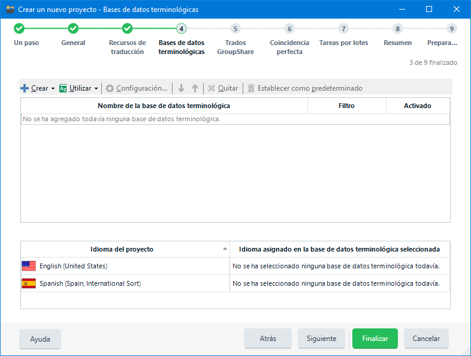
Task: Click Nombre de la base de datos column header
Action: click(164, 106)
